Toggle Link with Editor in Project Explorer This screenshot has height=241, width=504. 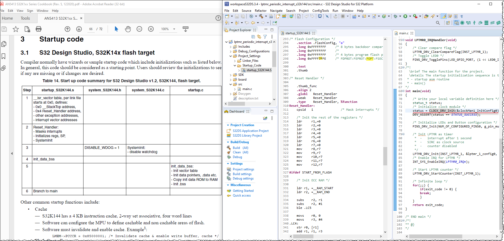tap(259, 37)
